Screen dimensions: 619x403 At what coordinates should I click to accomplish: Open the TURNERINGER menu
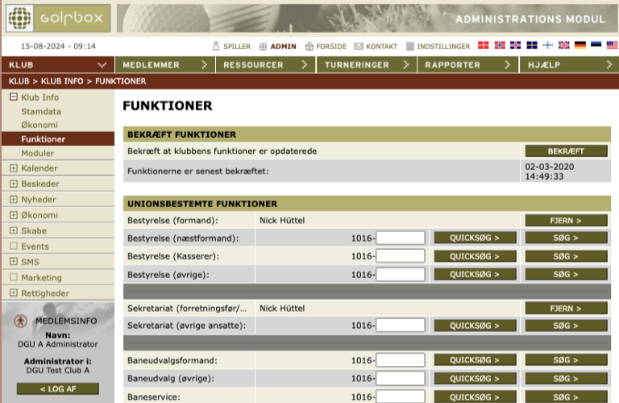(367, 64)
